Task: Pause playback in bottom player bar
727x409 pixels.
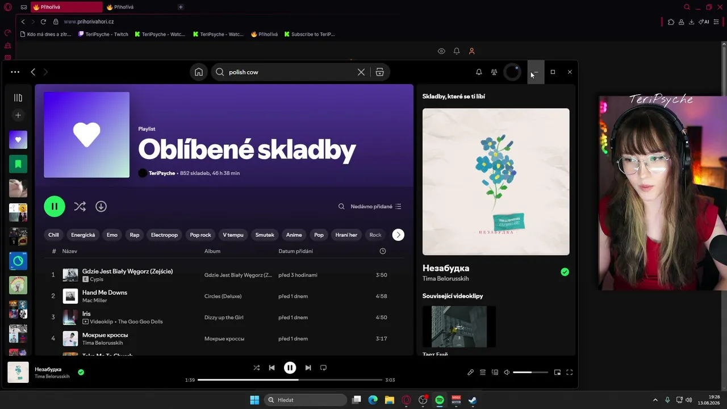Action: (x=290, y=368)
